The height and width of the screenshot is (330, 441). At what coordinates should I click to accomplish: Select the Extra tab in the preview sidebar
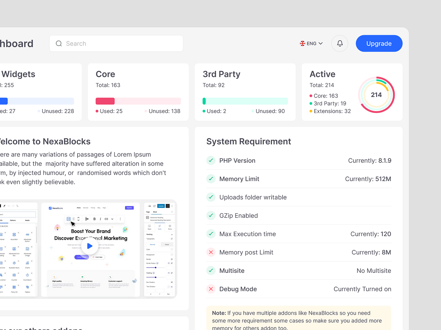pos(170,227)
